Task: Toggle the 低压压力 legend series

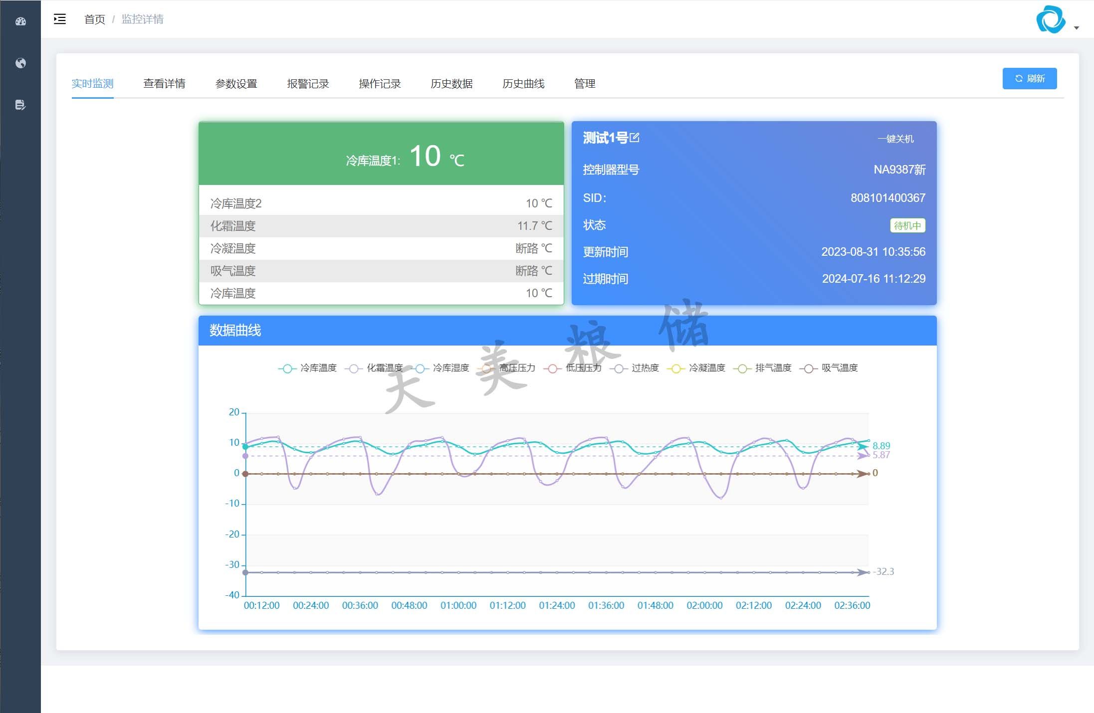Action: point(573,368)
